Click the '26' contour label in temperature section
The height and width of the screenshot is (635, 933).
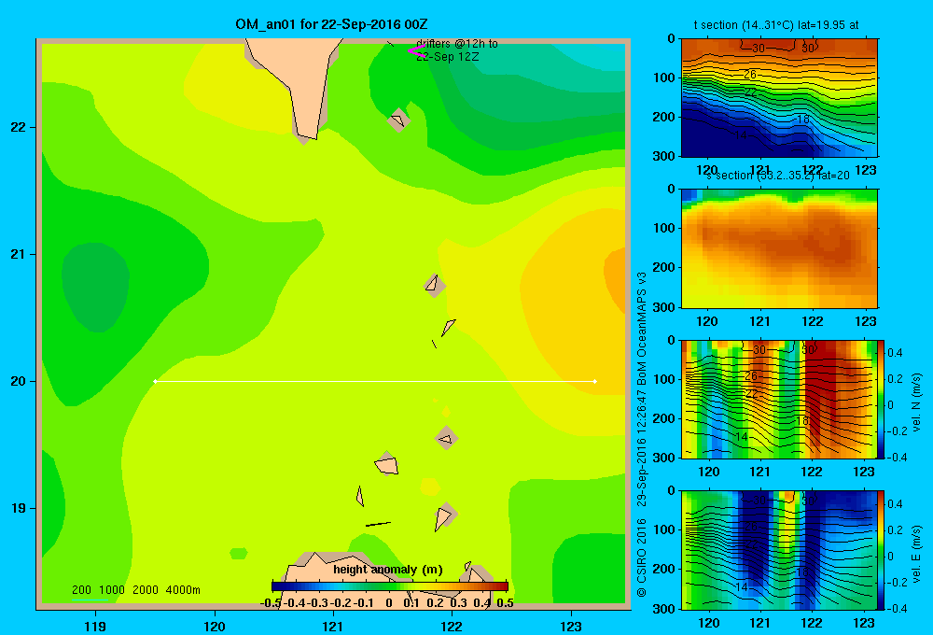click(x=750, y=75)
